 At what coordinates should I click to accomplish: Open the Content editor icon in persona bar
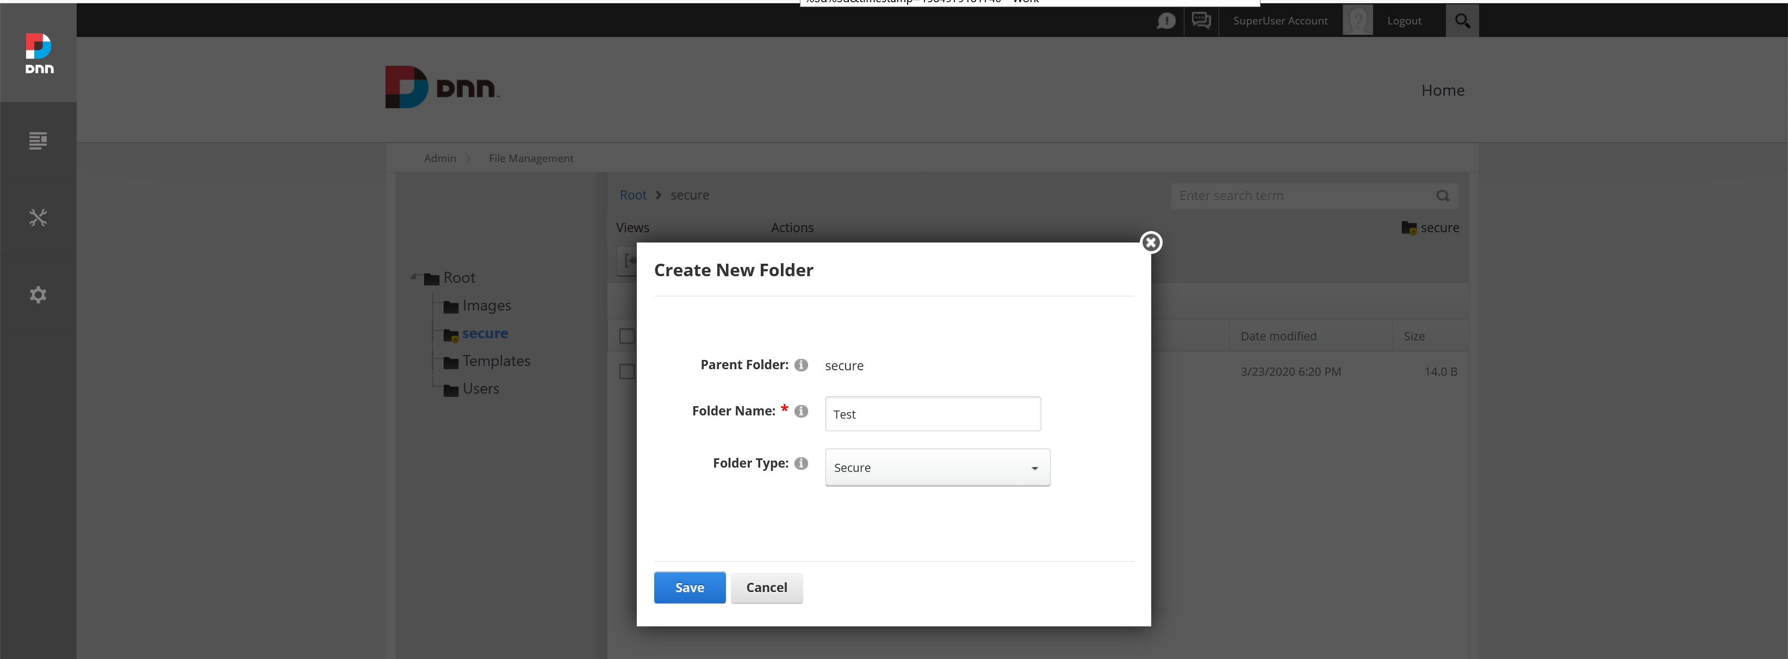(38, 141)
